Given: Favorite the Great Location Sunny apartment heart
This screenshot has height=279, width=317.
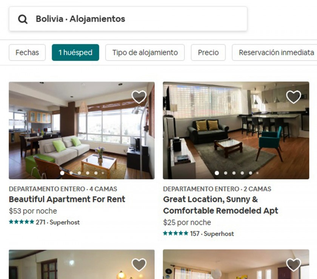Looking at the screenshot, I should (x=294, y=97).
